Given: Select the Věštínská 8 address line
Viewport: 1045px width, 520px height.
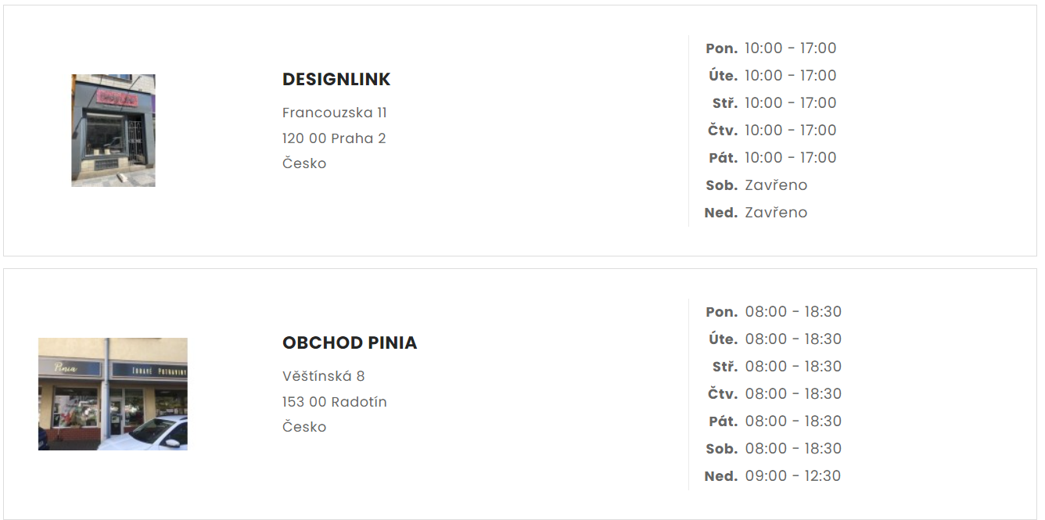Looking at the screenshot, I should click(324, 376).
